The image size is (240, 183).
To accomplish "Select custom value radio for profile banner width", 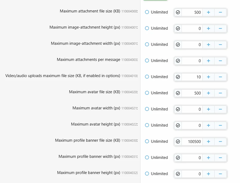I will (x=178, y=158).
